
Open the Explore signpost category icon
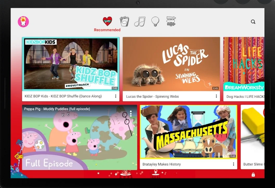pyautogui.click(x=171, y=21)
